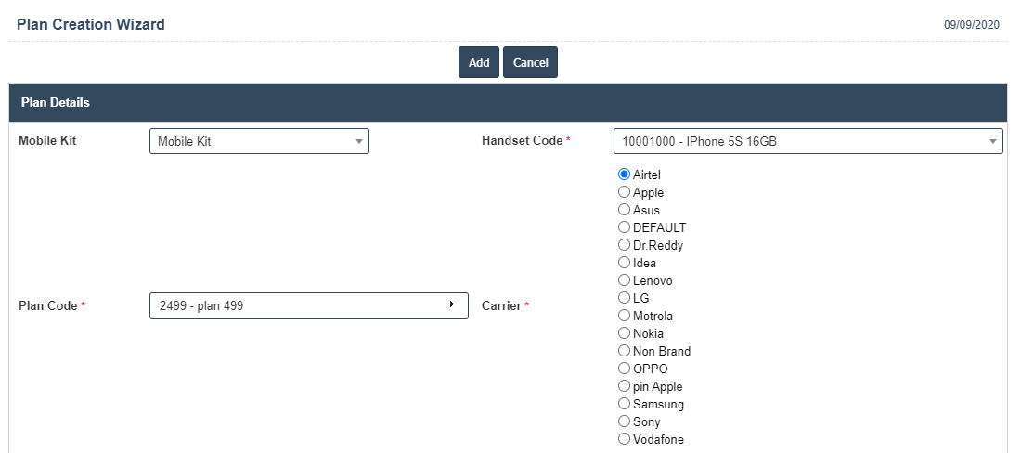Screen dimensions: 1021x453
Task: Open the Mobile Kit dropdown
Action: [x=259, y=141]
